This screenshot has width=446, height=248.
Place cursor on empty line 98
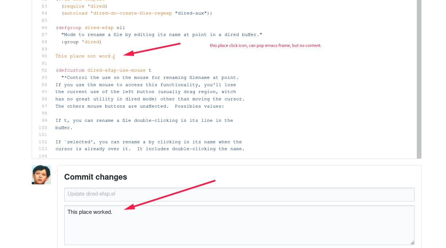[x=146, y=113]
